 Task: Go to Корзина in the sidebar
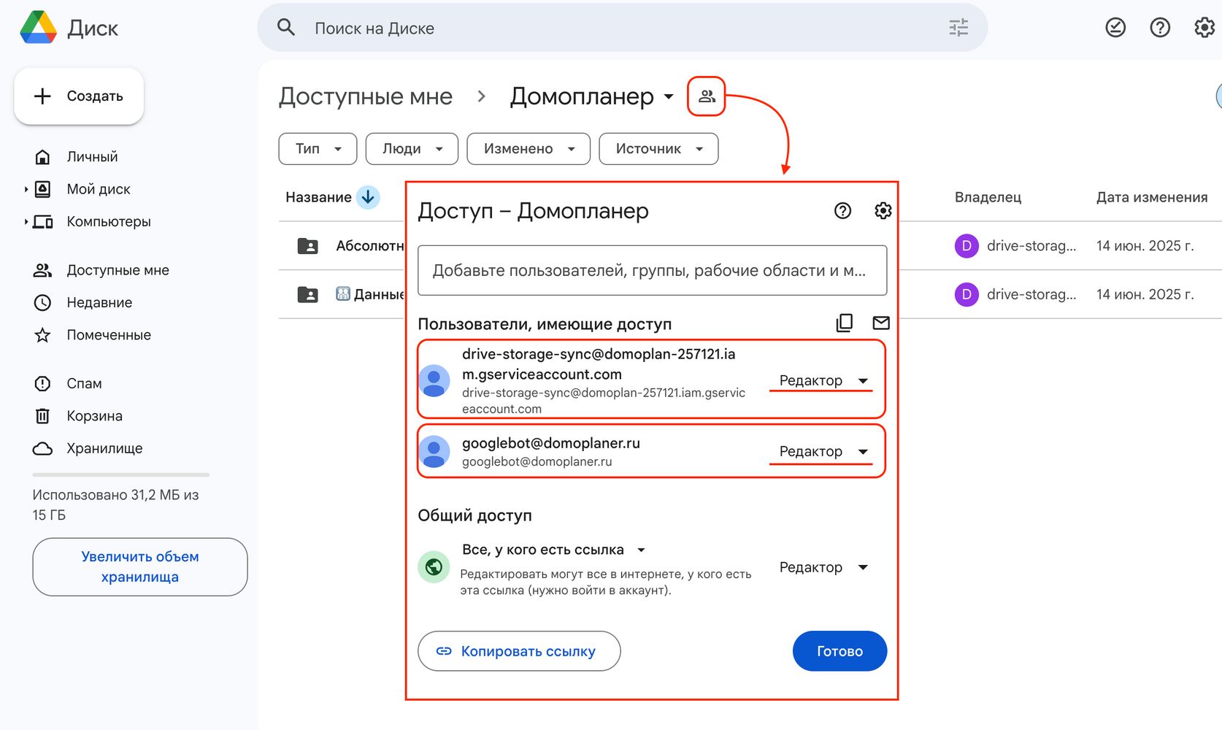click(94, 416)
